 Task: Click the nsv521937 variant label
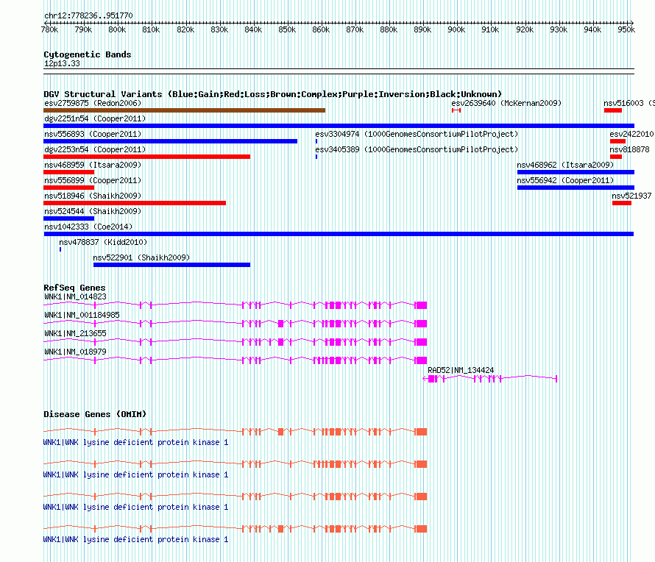coord(631,196)
